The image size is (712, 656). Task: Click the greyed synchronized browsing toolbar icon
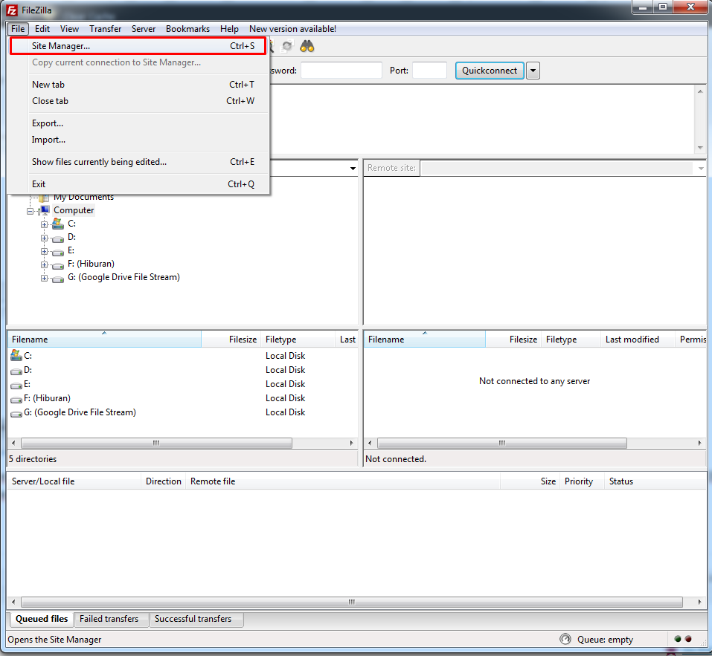point(287,46)
